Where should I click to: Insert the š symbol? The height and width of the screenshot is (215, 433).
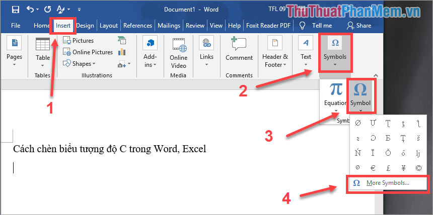point(418,138)
